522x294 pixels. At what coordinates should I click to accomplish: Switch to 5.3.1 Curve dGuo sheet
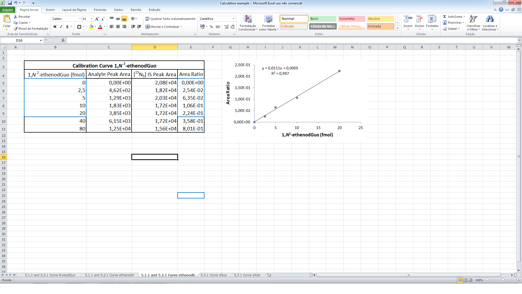(x=214, y=275)
